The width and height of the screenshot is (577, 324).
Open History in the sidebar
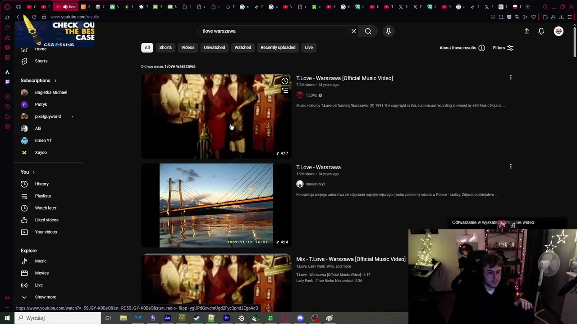coord(42,184)
